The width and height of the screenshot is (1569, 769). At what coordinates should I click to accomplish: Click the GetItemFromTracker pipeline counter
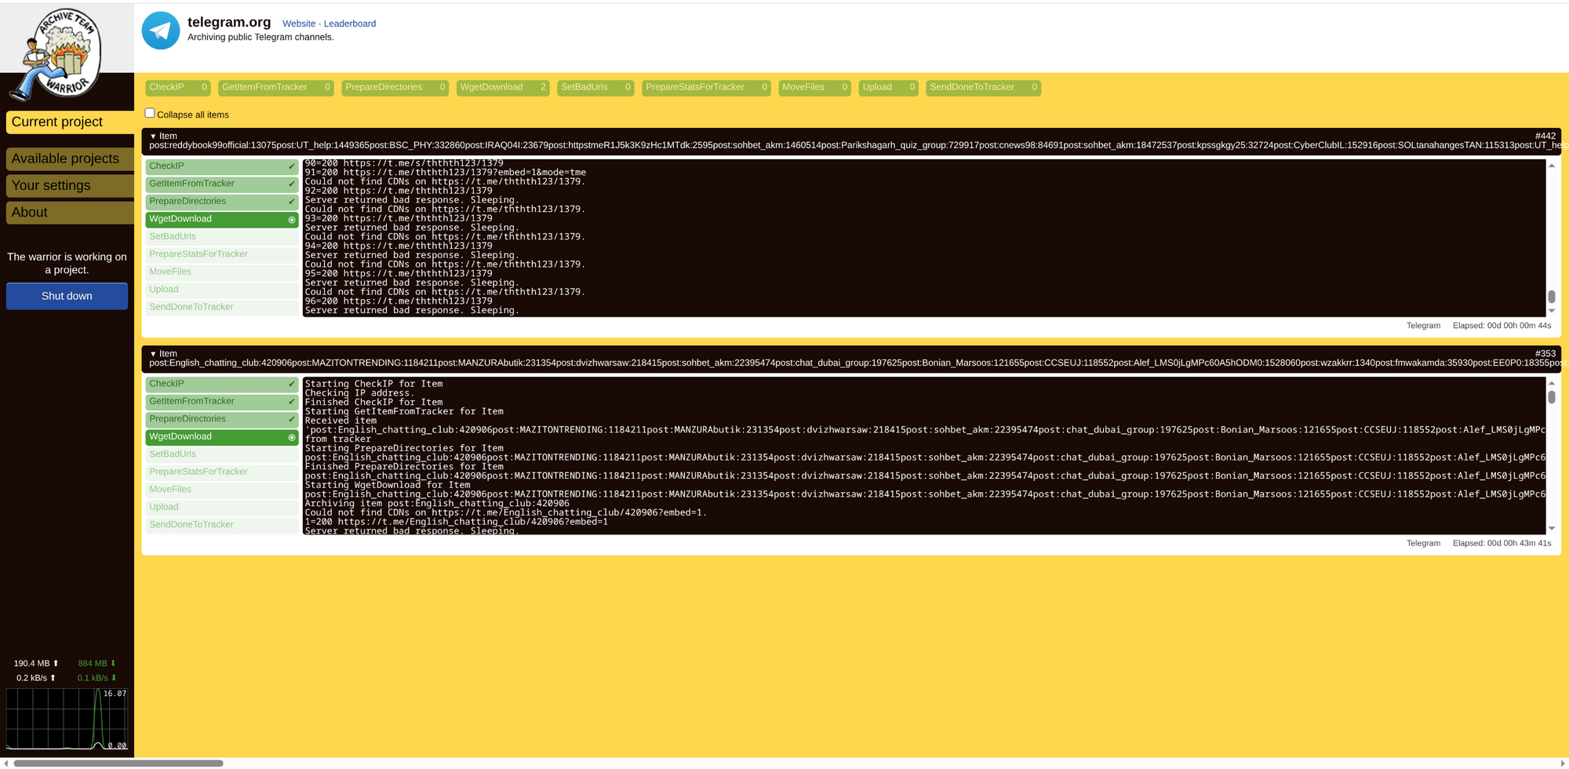(x=276, y=88)
